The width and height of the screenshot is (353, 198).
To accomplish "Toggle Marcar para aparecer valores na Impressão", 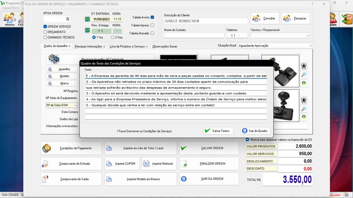I will coord(248,139).
